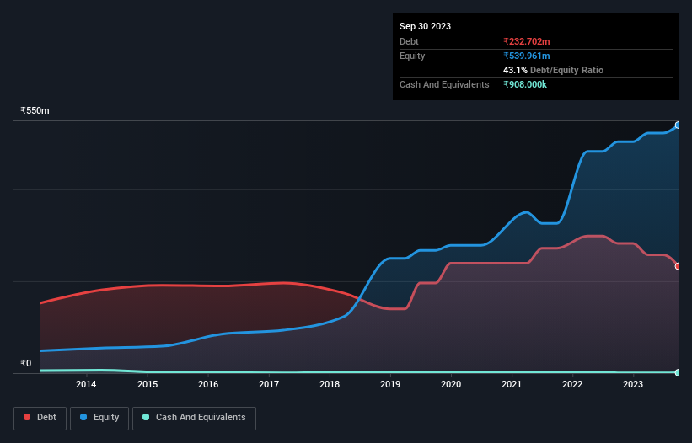Click the ₹0 y-axis label

tap(26, 363)
